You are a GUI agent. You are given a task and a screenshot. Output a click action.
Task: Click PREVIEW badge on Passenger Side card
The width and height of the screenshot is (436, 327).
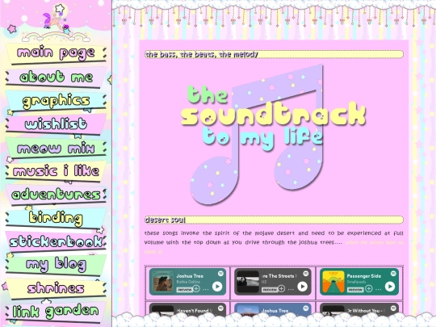pyautogui.click(x=355, y=290)
